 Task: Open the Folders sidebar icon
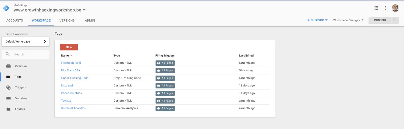(x=8, y=109)
